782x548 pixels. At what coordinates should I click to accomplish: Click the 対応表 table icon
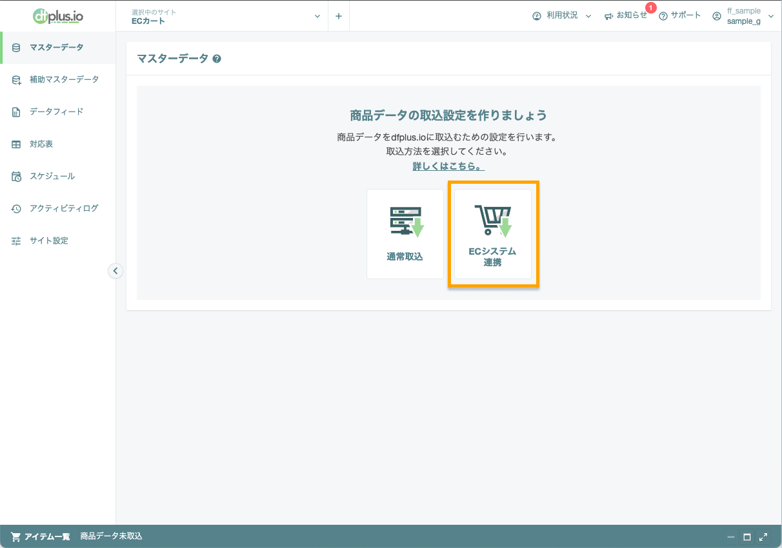(x=16, y=144)
